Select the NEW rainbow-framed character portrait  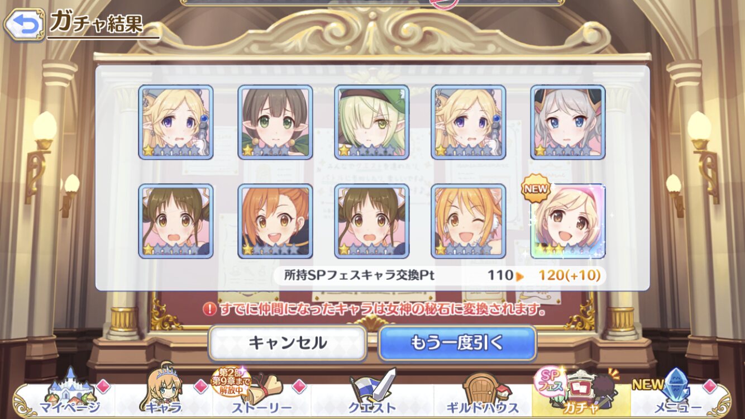click(x=568, y=221)
